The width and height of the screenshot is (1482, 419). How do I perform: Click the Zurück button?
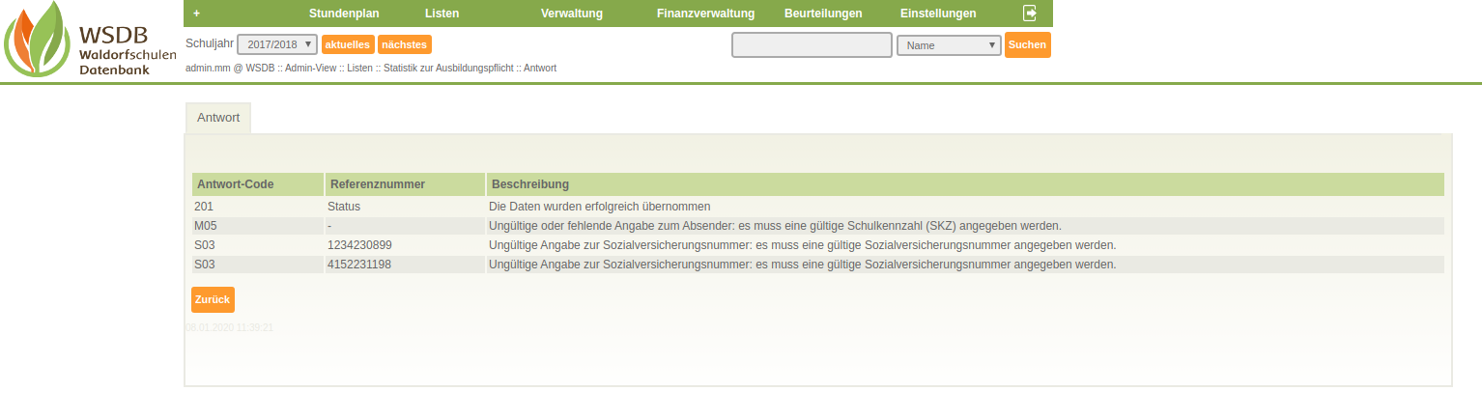(x=213, y=300)
